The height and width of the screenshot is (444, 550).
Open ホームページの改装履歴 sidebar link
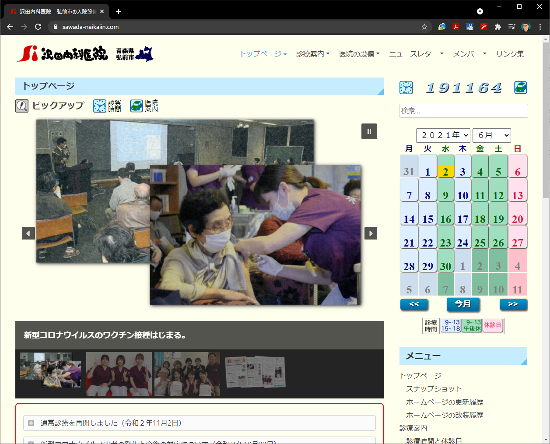[x=445, y=415]
